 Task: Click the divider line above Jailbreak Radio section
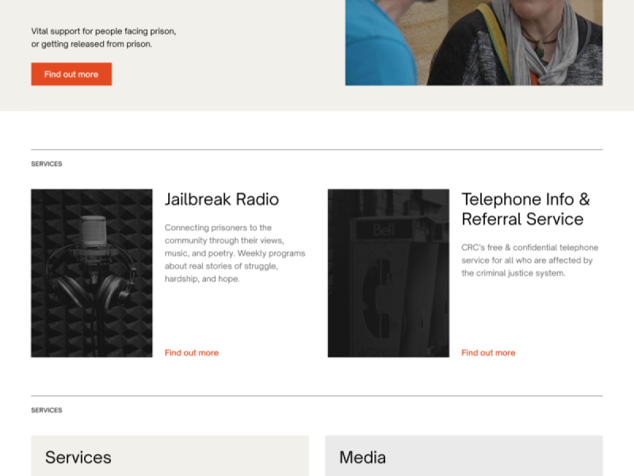317,149
